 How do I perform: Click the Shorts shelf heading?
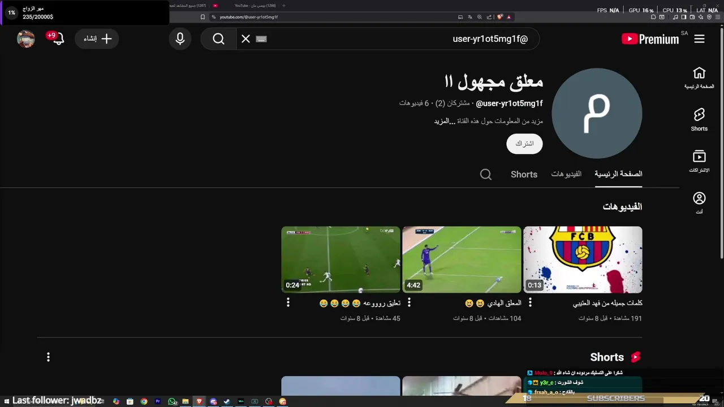pyautogui.click(x=615, y=357)
